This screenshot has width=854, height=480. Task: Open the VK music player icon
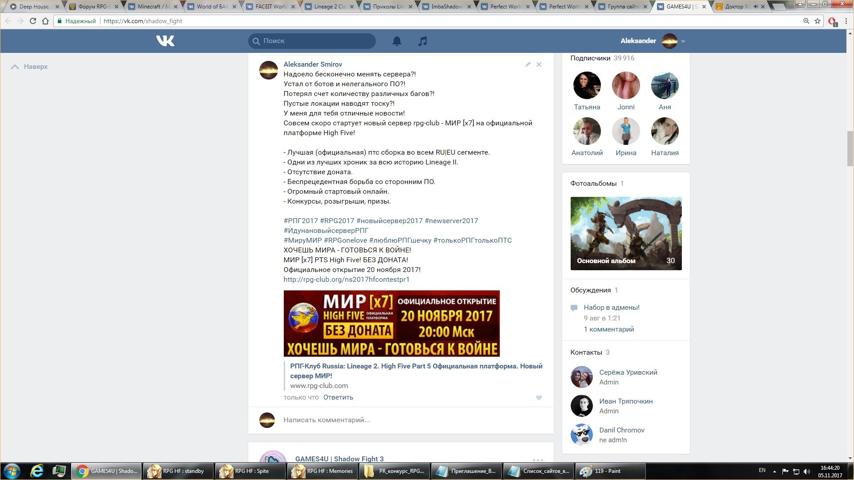click(x=423, y=41)
